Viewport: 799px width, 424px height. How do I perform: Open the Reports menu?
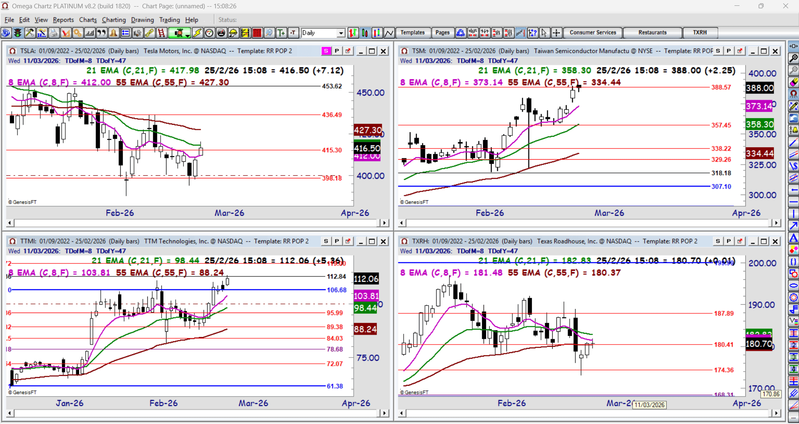[x=63, y=20]
